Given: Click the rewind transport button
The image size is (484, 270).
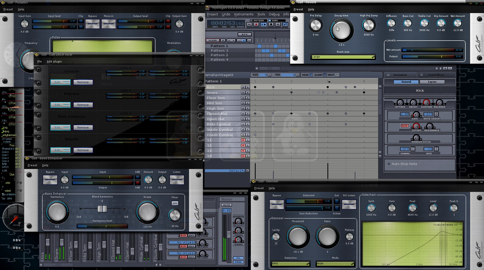Looking at the screenshot, I should coord(249,24).
